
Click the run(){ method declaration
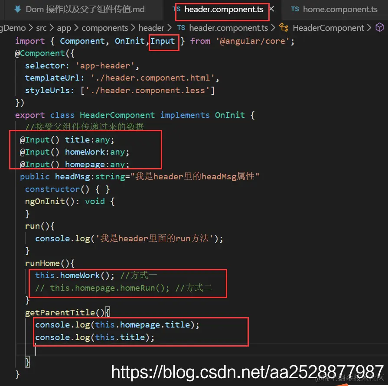(x=40, y=226)
